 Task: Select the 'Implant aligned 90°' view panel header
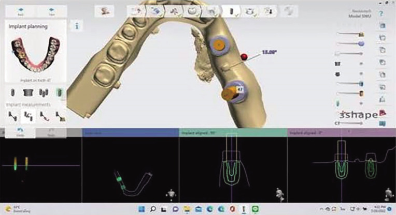232,133
